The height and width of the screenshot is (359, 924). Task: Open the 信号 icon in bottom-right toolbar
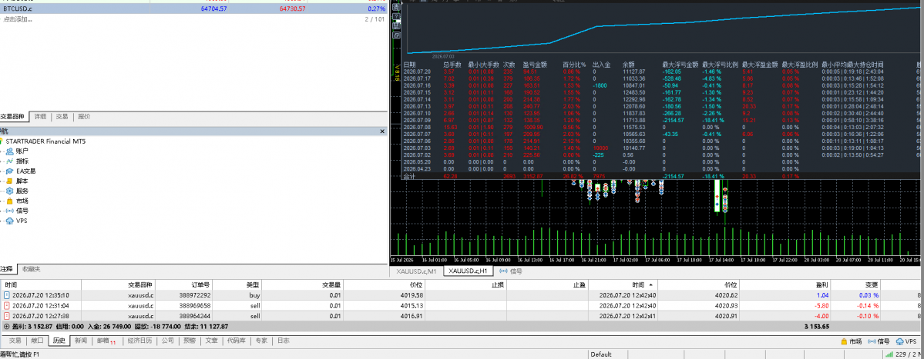pyautogui.click(x=872, y=341)
